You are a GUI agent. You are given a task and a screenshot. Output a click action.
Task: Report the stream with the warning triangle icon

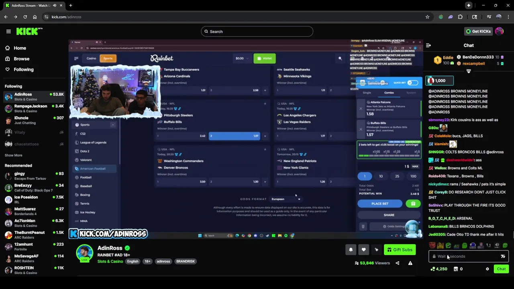(x=410, y=263)
